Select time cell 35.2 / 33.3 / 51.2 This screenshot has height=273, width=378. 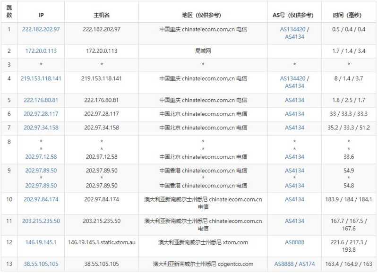349,128
